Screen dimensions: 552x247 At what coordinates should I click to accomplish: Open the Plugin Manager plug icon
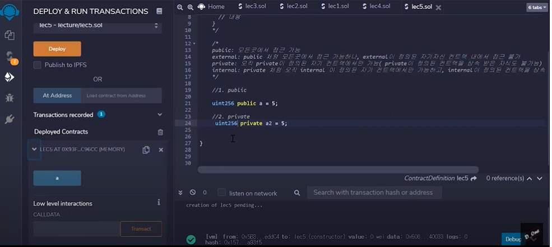[x=10, y=119]
